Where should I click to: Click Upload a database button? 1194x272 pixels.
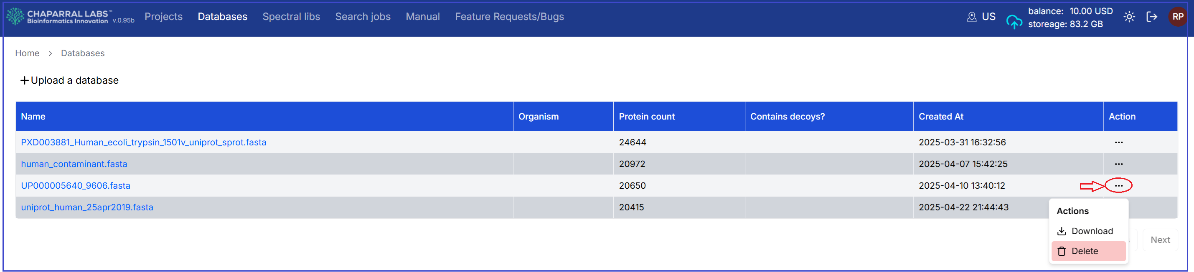69,80
